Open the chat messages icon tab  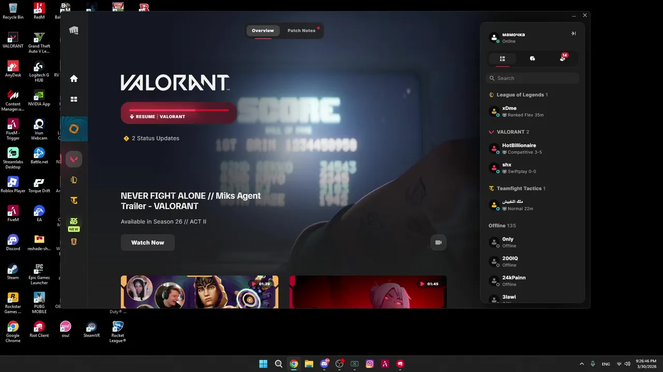[532, 59]
